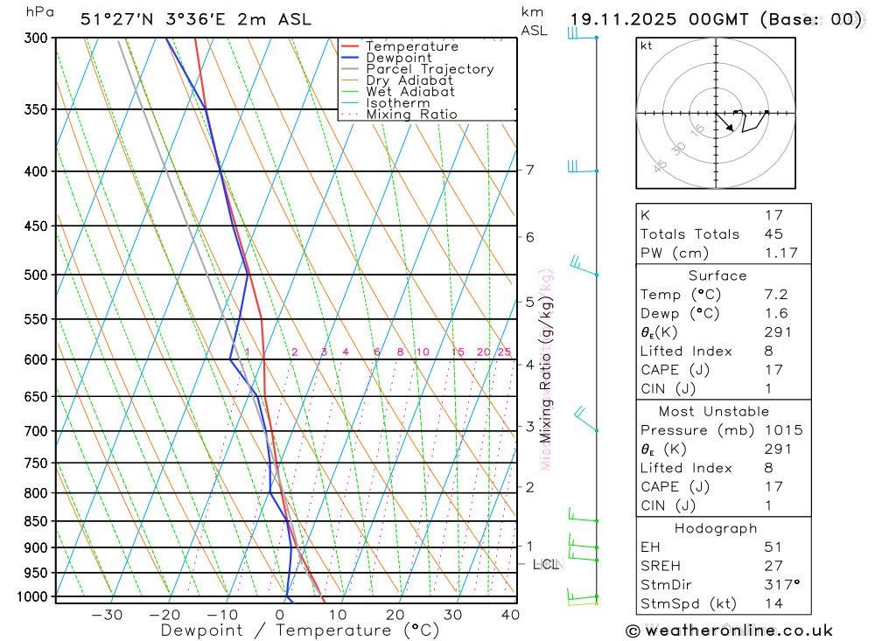Click the PW value '1.17'
The height and width of the screenshot is (641, 875).
point(781,254)
